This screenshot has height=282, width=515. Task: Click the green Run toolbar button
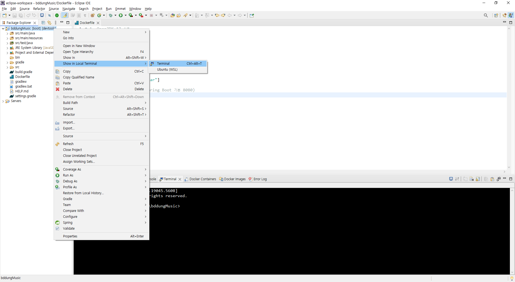pyautogui.click(x=121, y=15)
